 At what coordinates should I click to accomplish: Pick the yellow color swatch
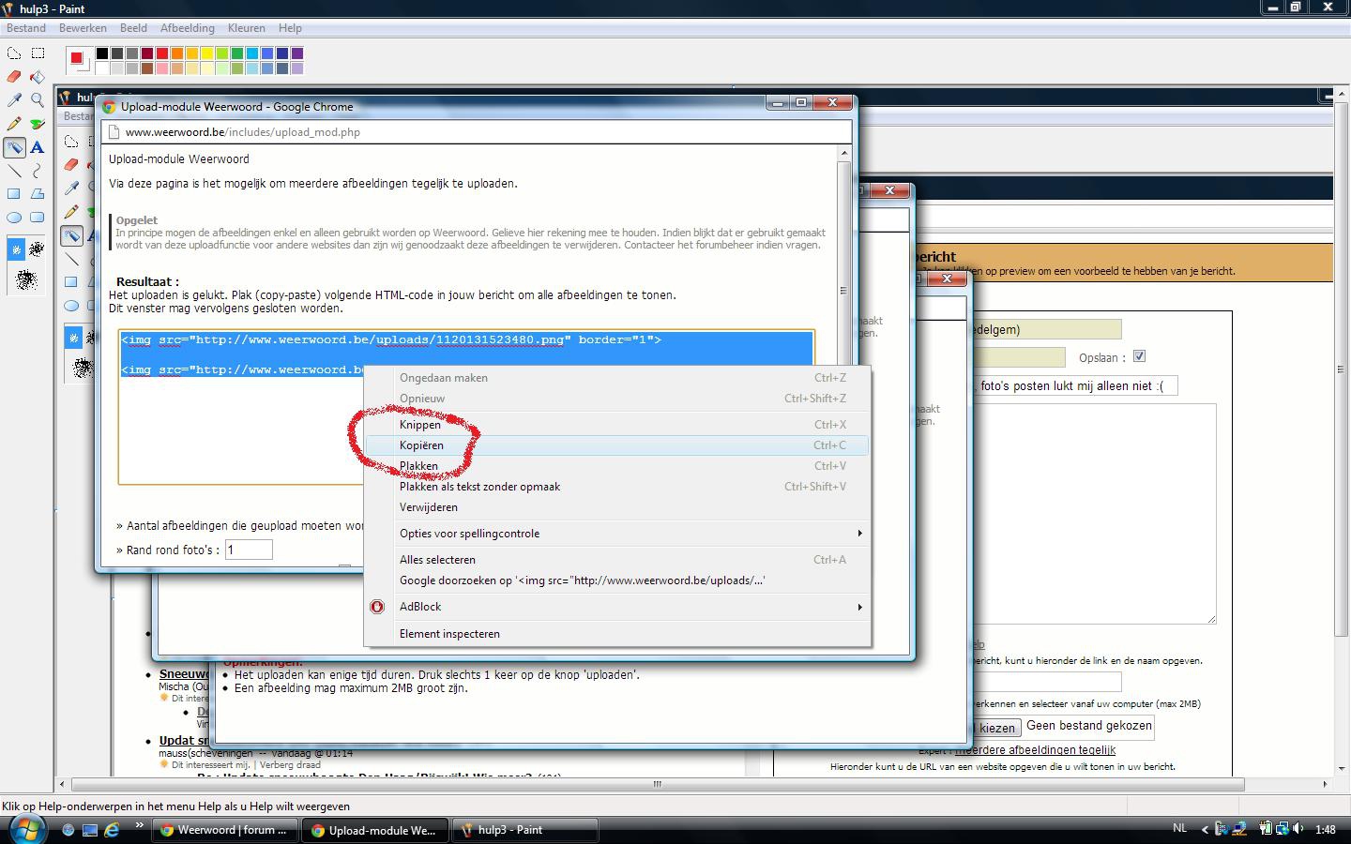[x=207, y=53]
